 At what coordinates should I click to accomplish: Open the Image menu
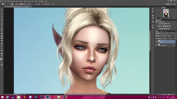[12, 1]
